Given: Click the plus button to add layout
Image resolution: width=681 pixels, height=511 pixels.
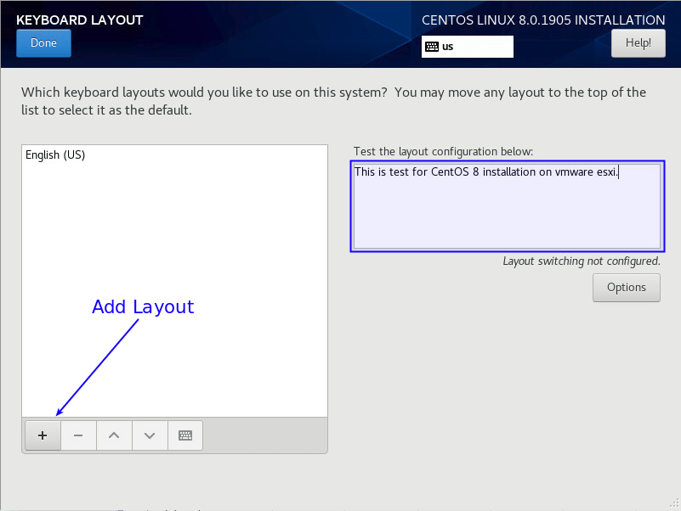Looking at the screenshot, I should 43,435.
